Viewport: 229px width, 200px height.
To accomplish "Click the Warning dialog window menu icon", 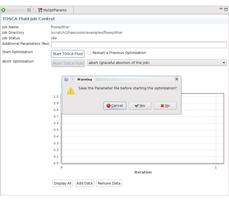I will (x=66, y=80).
